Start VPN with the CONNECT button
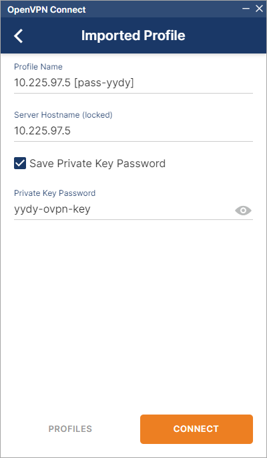The height and width of the screenshot is (458, 267). pyautogui.click(x=196, y=429)
